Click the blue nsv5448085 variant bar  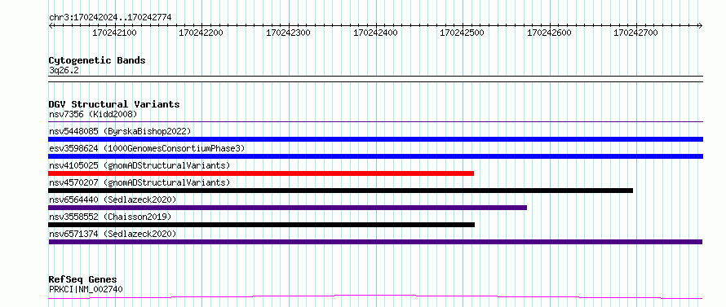pos(375,139)
